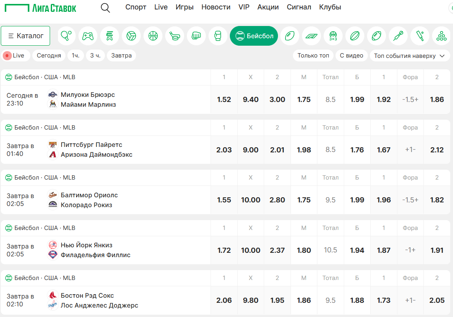Image resolution: width=453 pixels, height=317 pixels.
Task: Select the snooker balls icon
Action: coord(442,36)
